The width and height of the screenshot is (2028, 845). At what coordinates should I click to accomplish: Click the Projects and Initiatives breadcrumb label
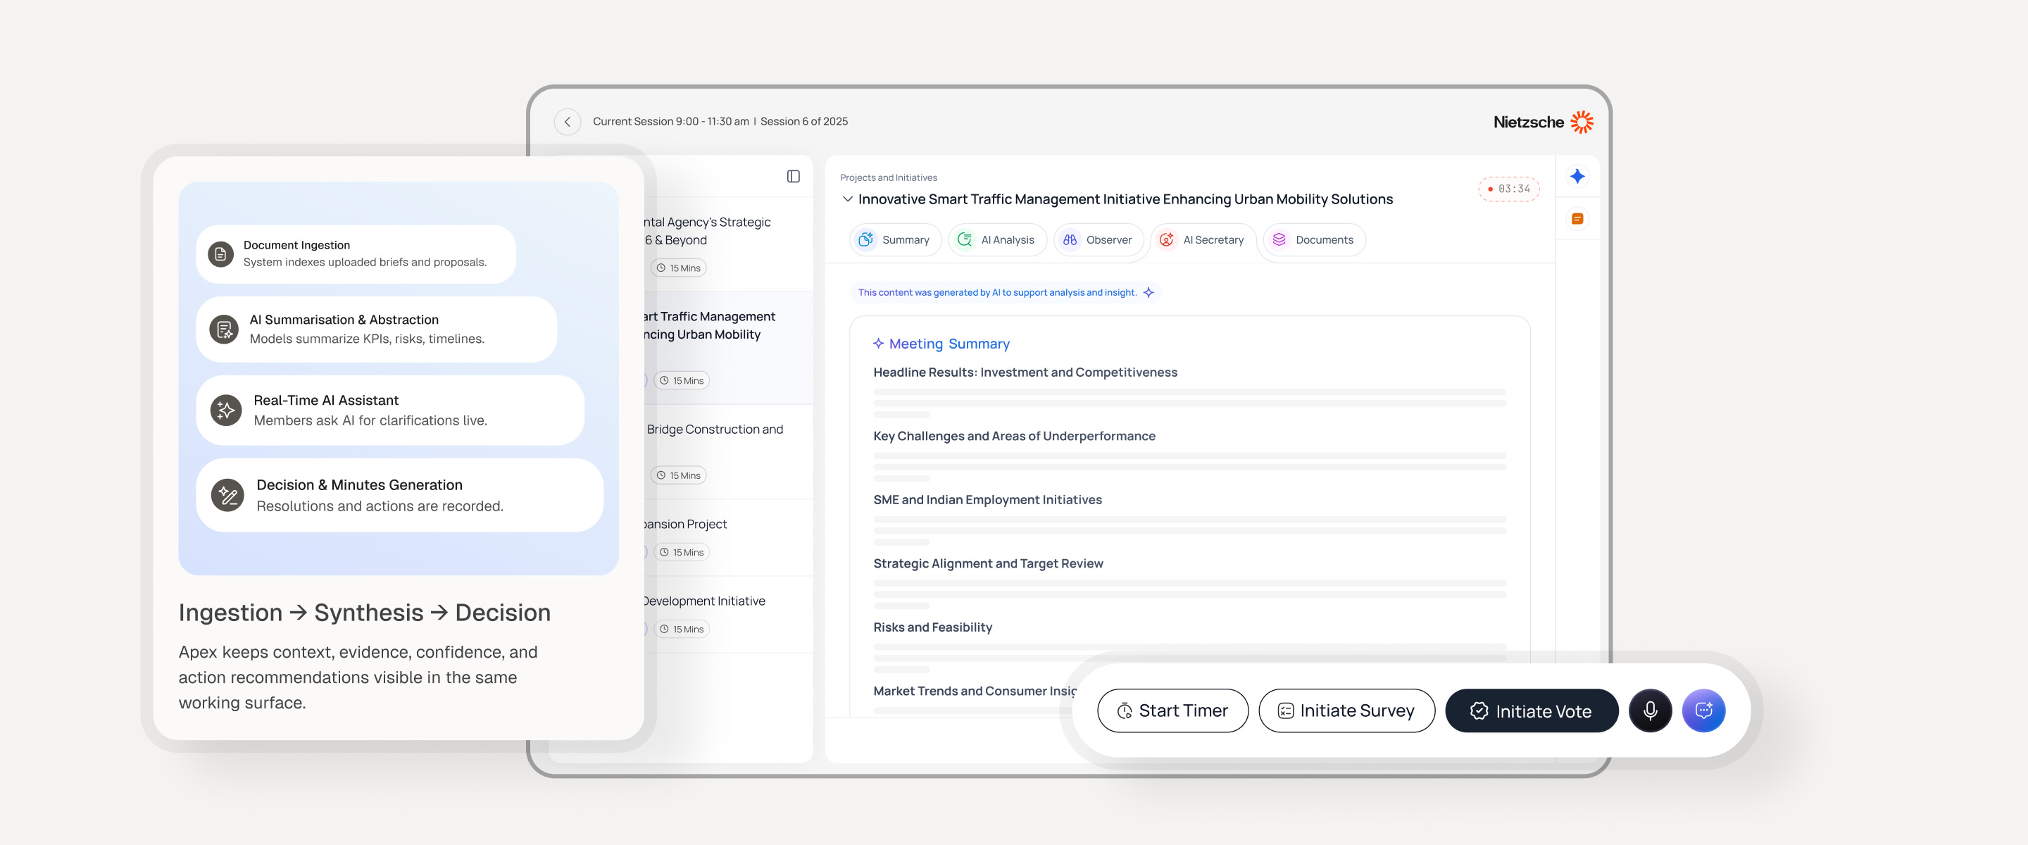point(888,178)
